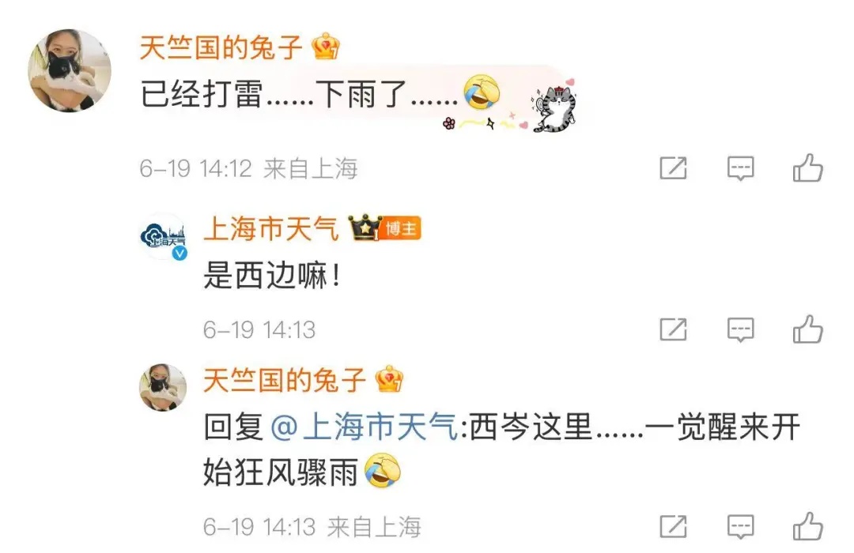
Task: Share the first comment by 天竺国的兔子
Action: pos(673,168)
